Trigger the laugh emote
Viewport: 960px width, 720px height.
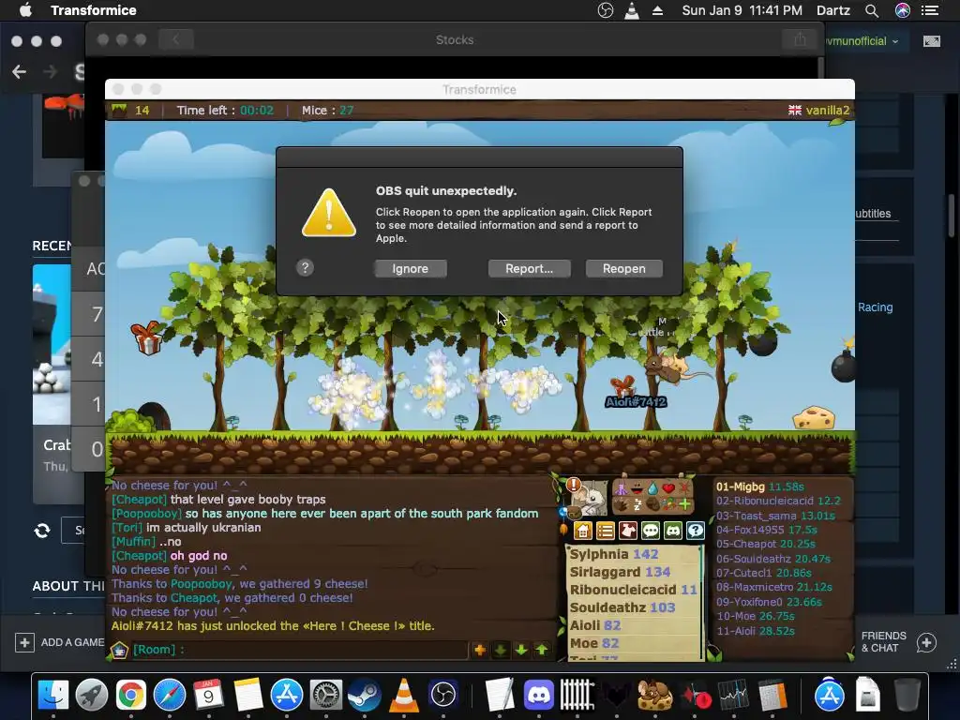point(637,488)
